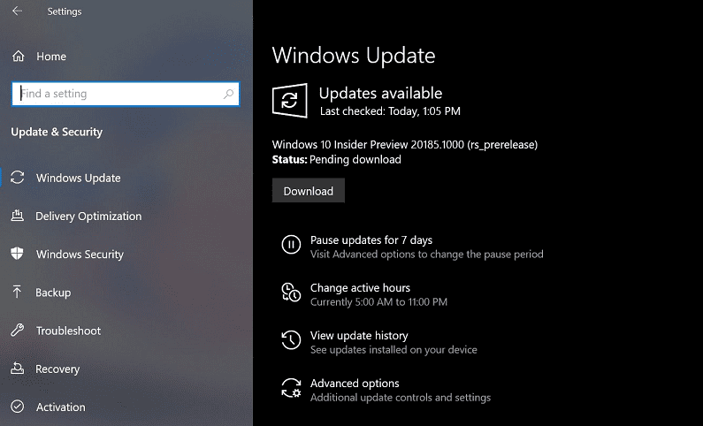Image resolution: width=703 pixels, height=426 pixels.
Task: Select Pause updates for 7 days
Action: pos(371,240)
